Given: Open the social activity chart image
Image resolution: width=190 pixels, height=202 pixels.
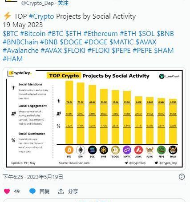Looking at the screenshot, I should 94,119.
